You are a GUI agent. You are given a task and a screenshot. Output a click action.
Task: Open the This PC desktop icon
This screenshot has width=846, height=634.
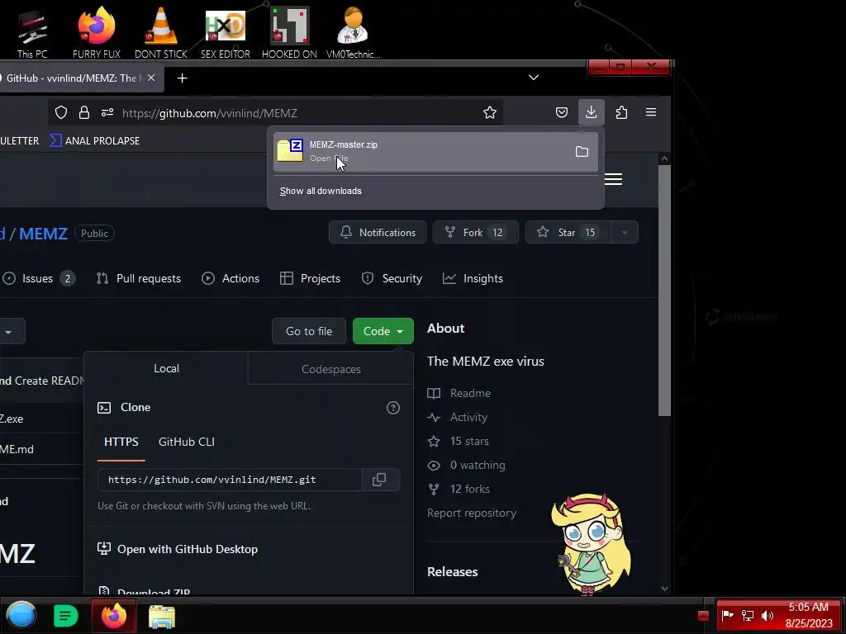pyautogui.click(x=32, y=32)
